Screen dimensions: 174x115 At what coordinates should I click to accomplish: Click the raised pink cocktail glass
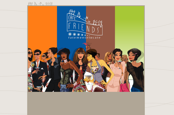point(87,44)
